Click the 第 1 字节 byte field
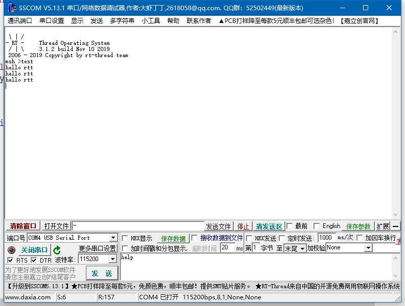 coord(256,248)
